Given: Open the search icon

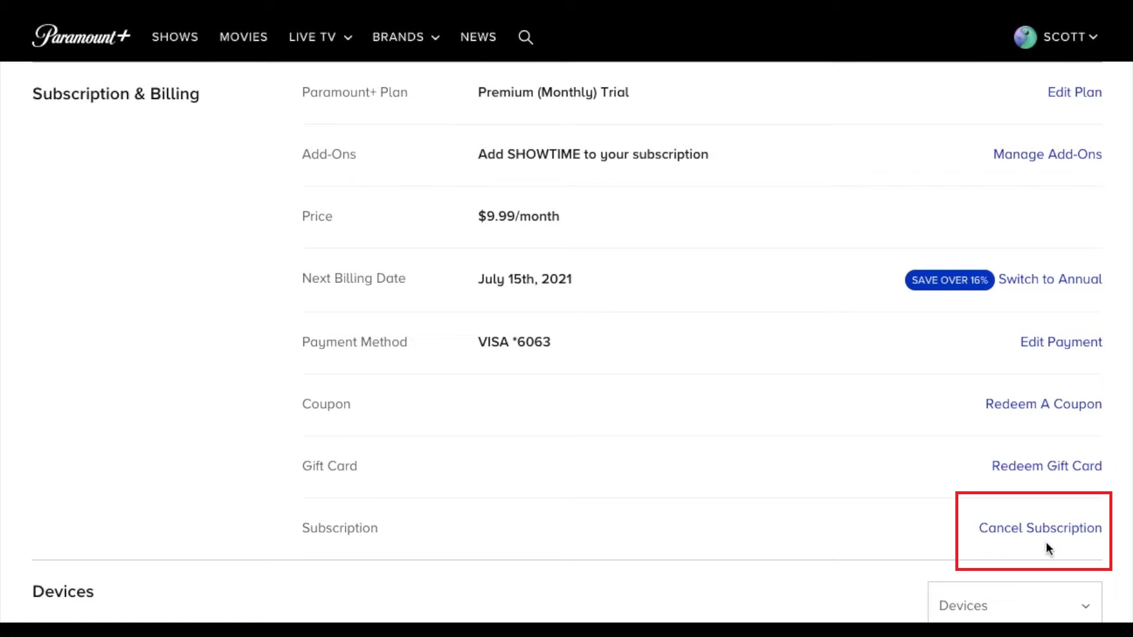Looking at the screenshot, I should pos(526,37).
